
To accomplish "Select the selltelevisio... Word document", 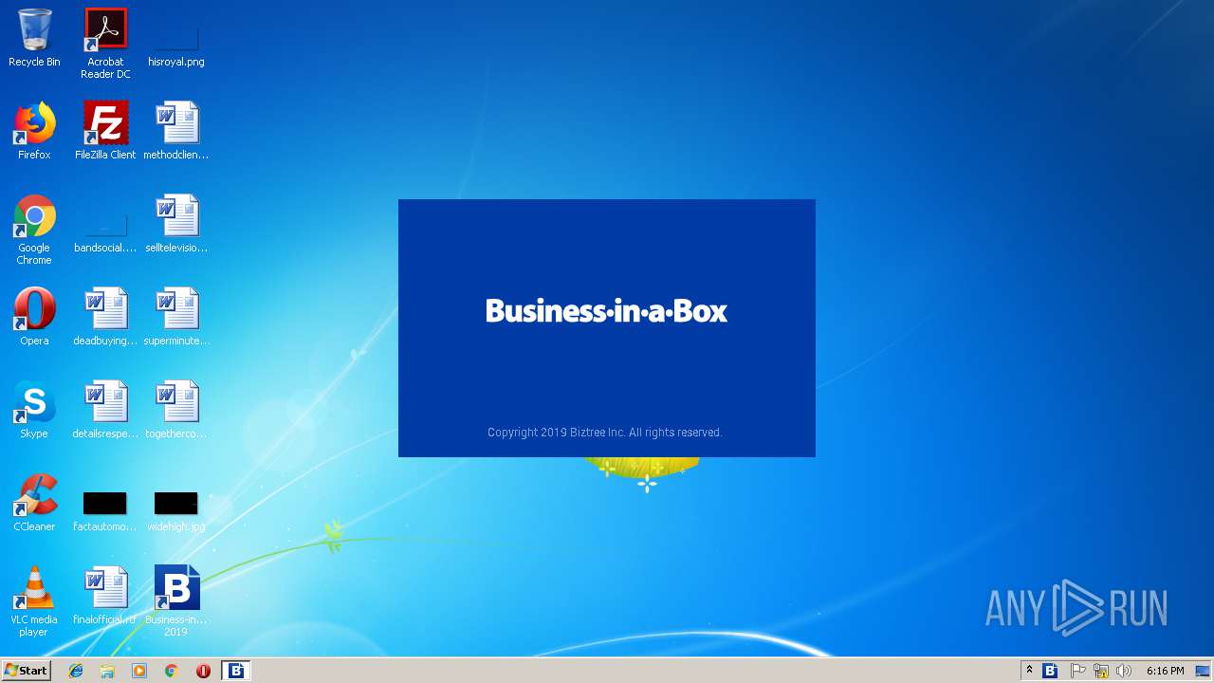I will (x=176, y=224).
